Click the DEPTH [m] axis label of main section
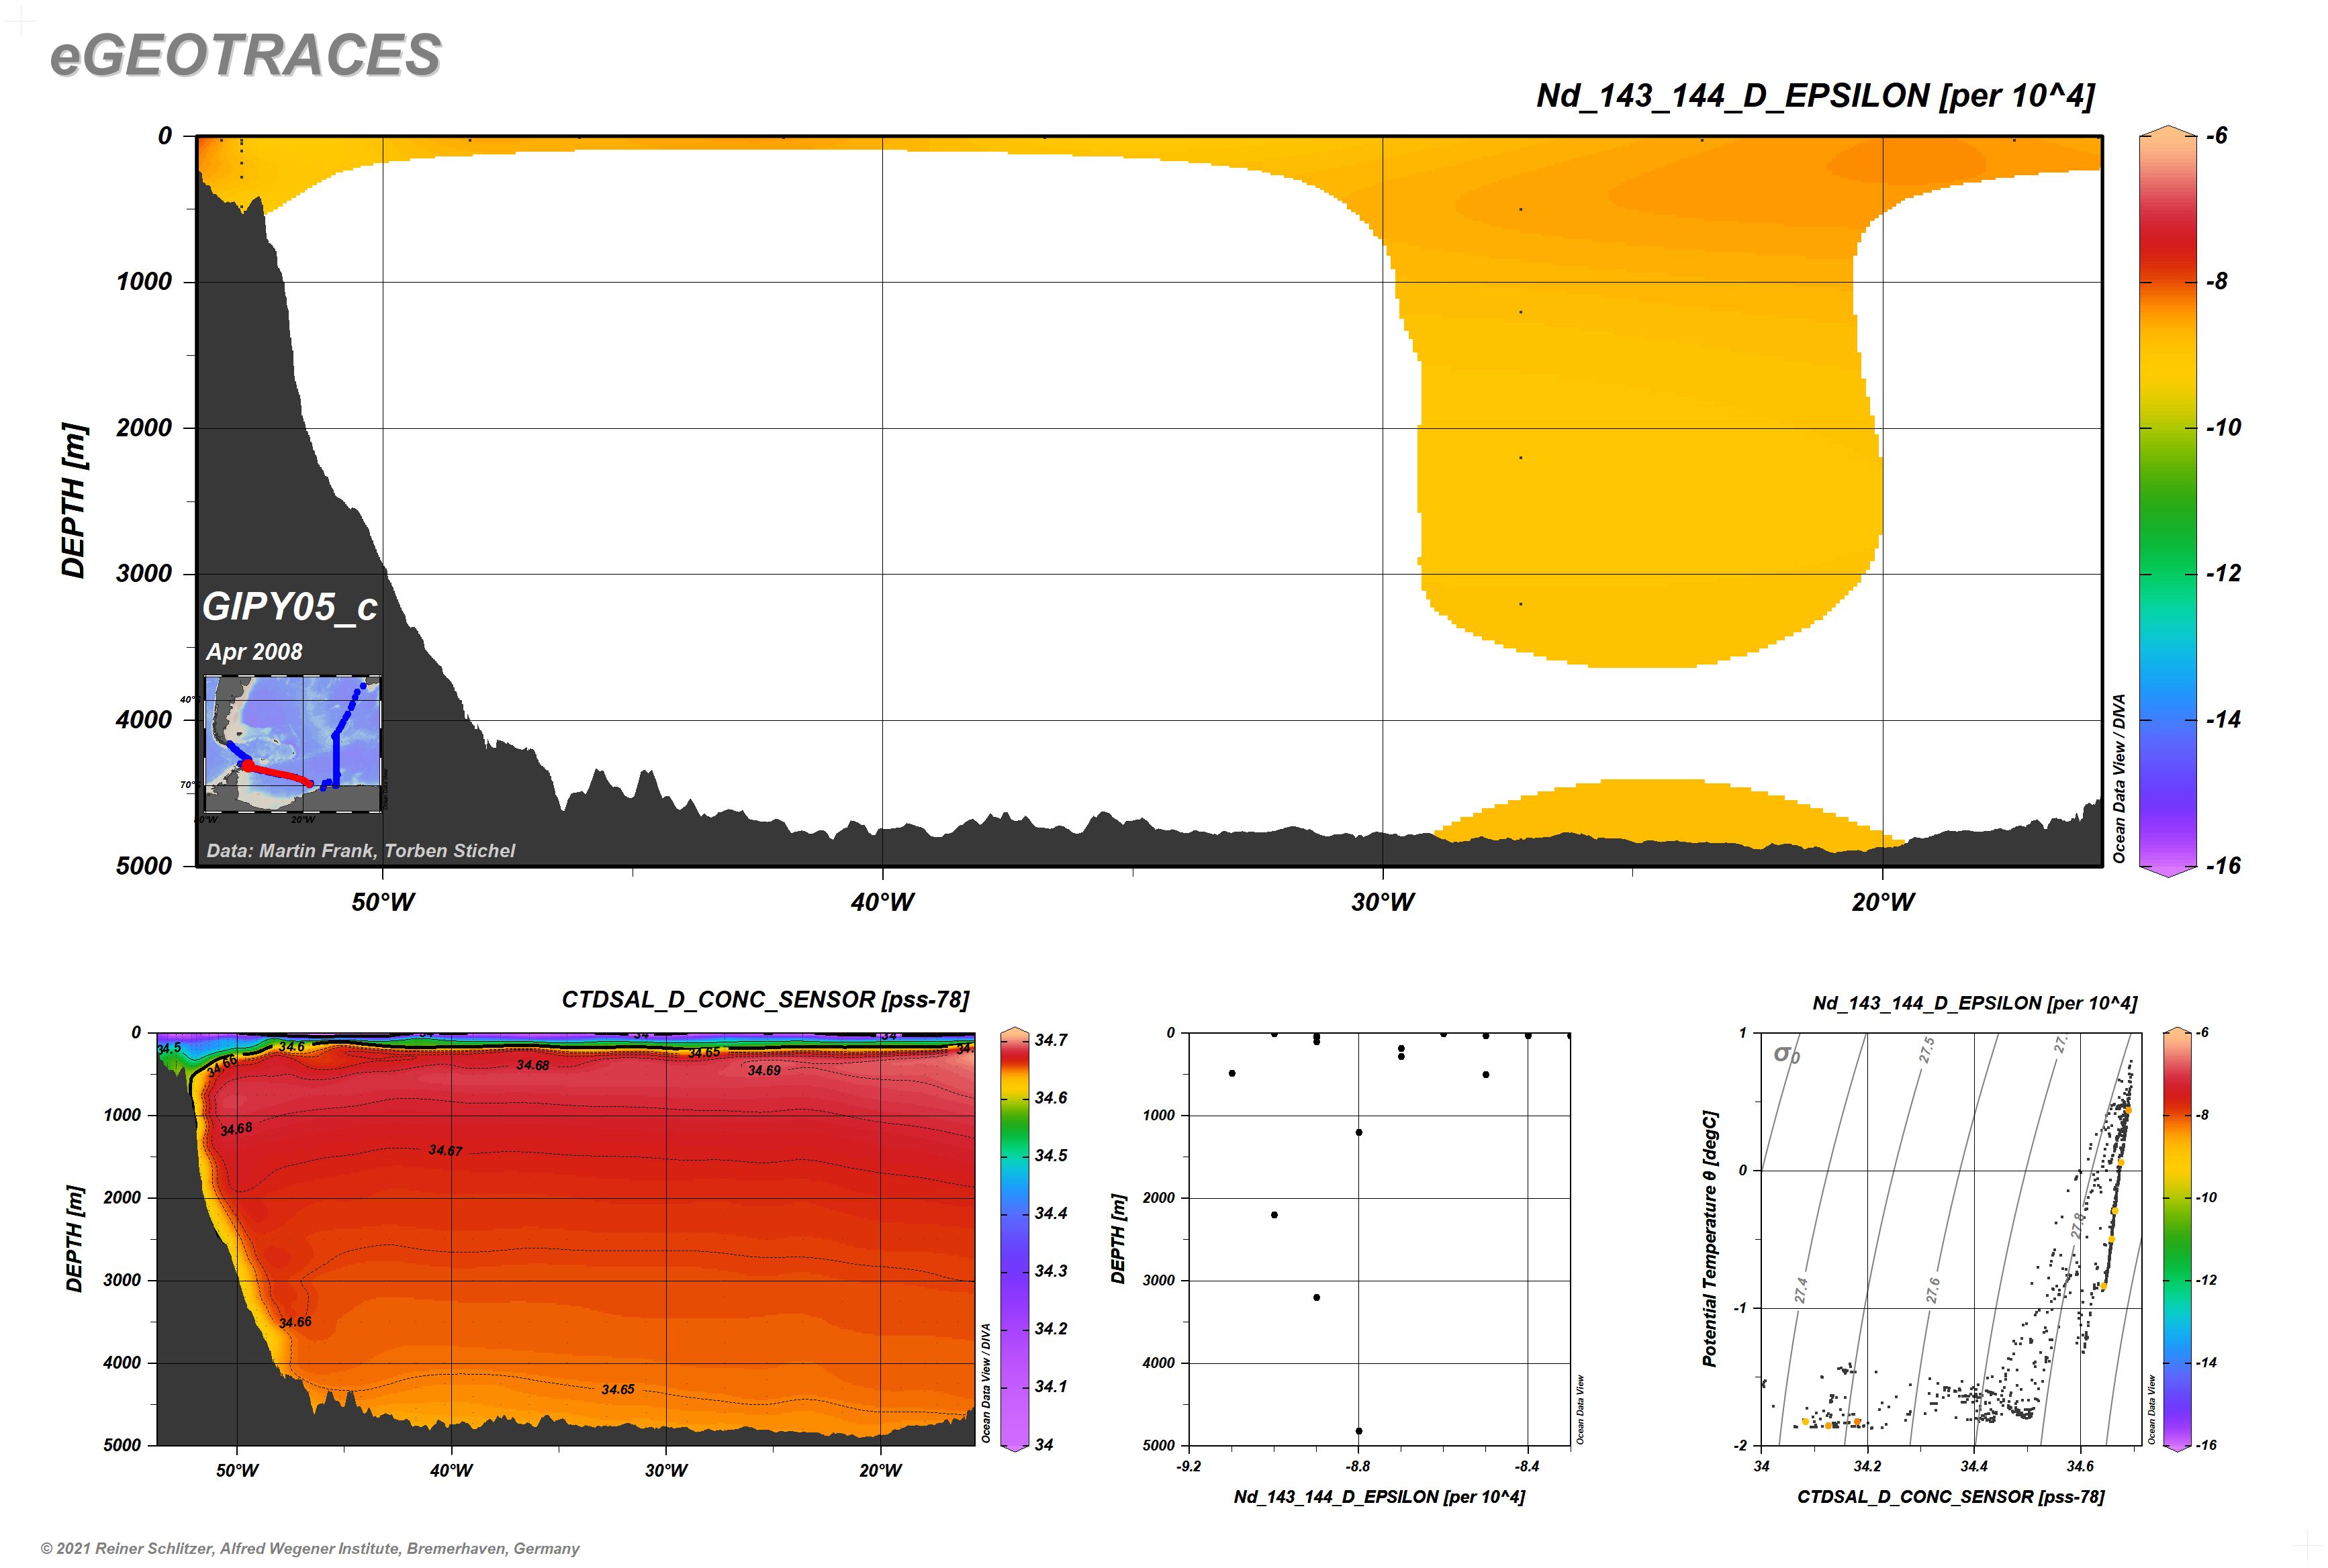This screenshot has height=1568, width=2328. coord(74,500)
